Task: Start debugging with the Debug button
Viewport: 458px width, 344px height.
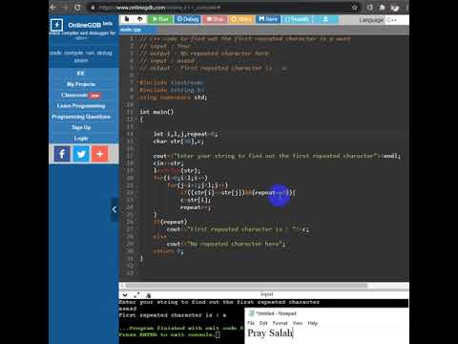Action: coord(187,19)
